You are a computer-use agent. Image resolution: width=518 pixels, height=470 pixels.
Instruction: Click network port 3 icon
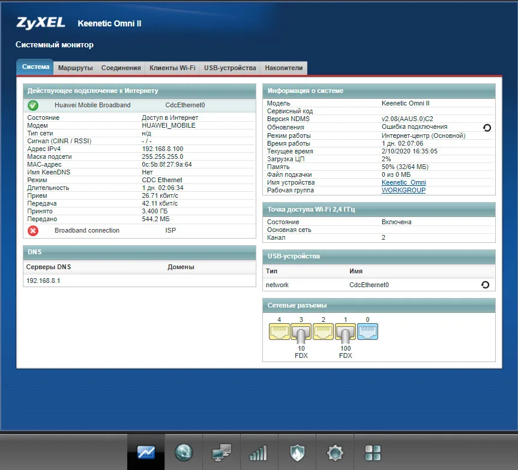click(301, 332)
